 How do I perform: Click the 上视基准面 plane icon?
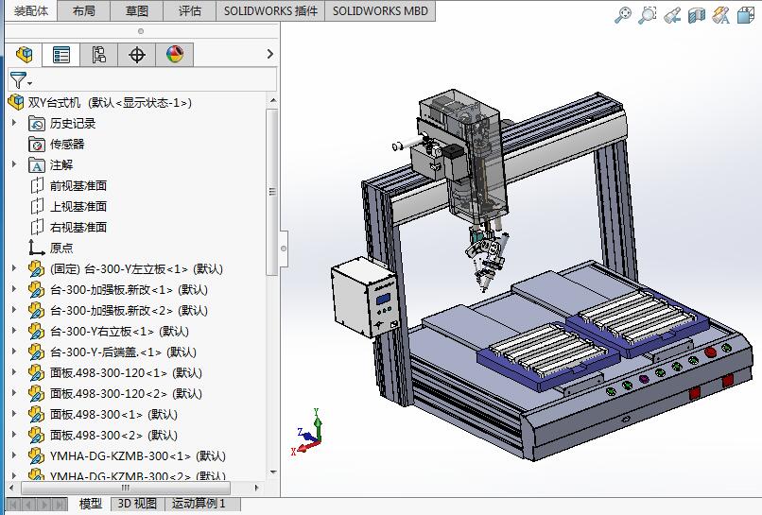37,207
